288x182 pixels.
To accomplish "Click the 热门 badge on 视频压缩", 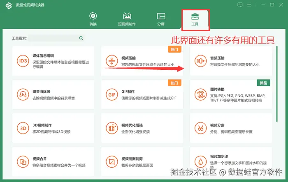I will 174,49.
